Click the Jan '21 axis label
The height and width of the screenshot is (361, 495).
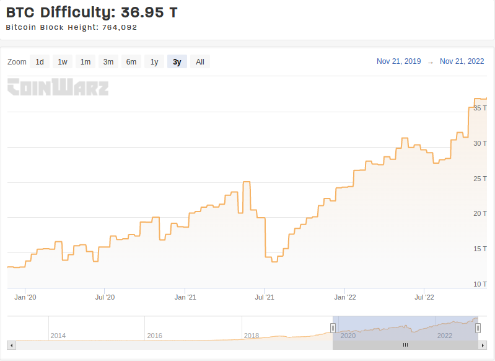[185, 298]
